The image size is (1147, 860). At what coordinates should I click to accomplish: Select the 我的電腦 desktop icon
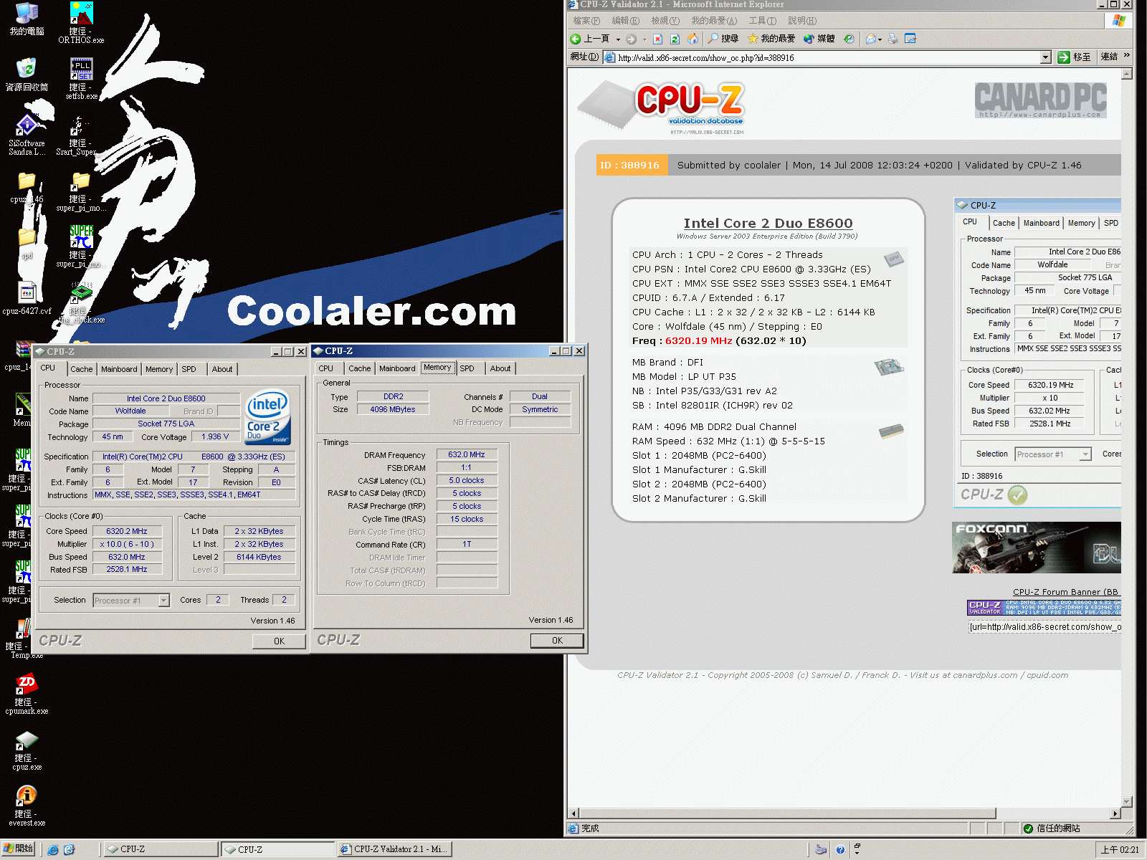[x=27, y=19]
